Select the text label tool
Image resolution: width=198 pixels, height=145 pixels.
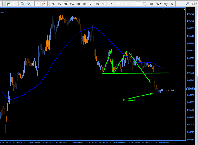(x=172, y=4)
